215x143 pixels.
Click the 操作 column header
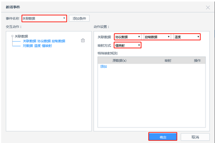(197, 61)
